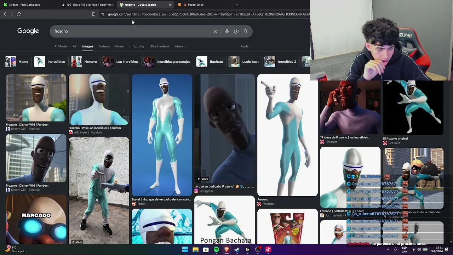Open 'Frozono | Wiki Los increíbles | Fandom' link

94,128
